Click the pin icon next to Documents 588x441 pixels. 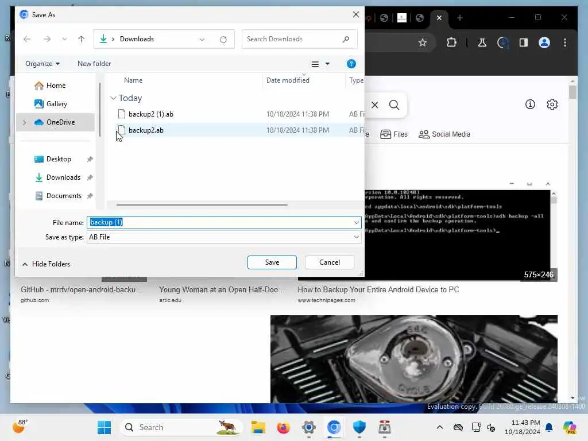pos(90,196)
